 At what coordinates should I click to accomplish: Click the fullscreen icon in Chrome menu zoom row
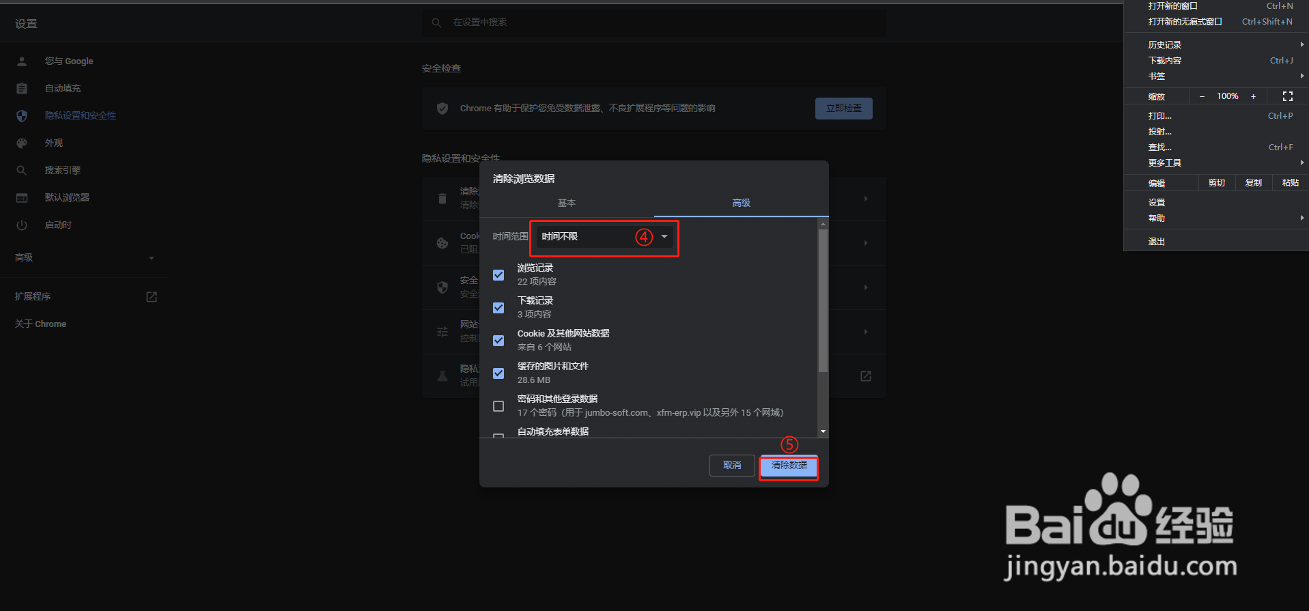[x=1288, y=96]
